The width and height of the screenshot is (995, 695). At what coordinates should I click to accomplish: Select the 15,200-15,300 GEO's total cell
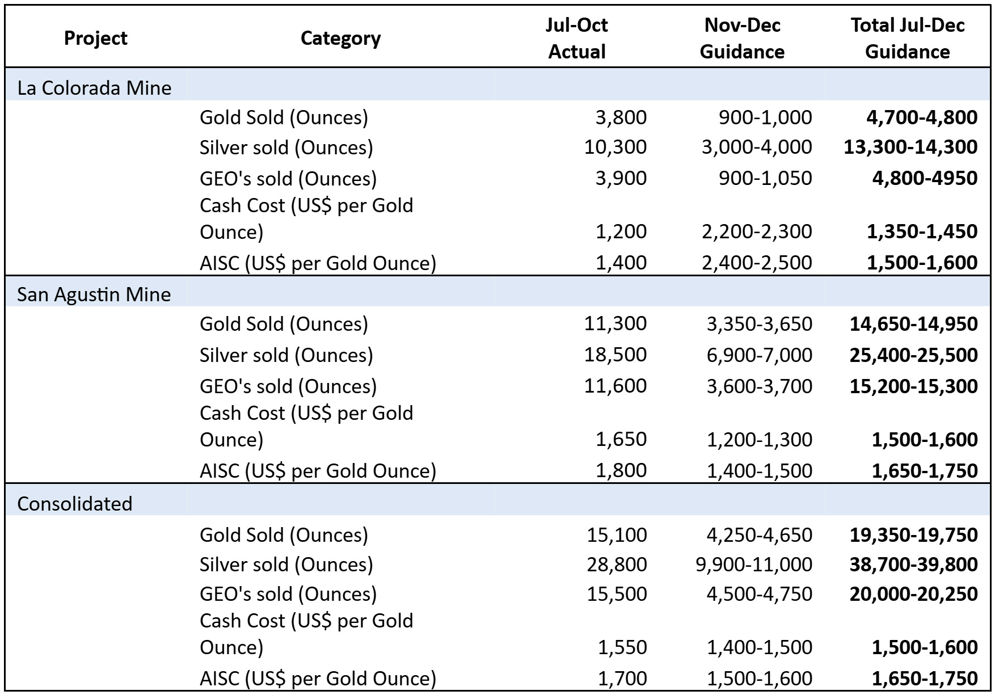click(x=913, y=386)
